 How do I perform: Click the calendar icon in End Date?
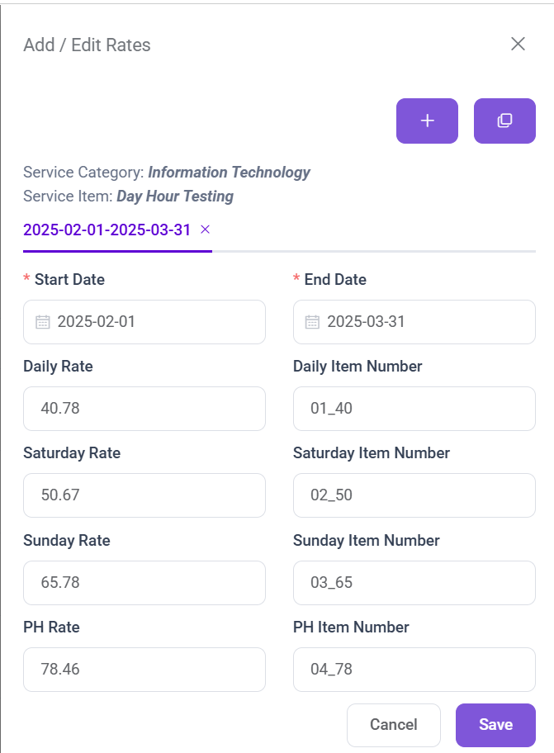point(312,322)
